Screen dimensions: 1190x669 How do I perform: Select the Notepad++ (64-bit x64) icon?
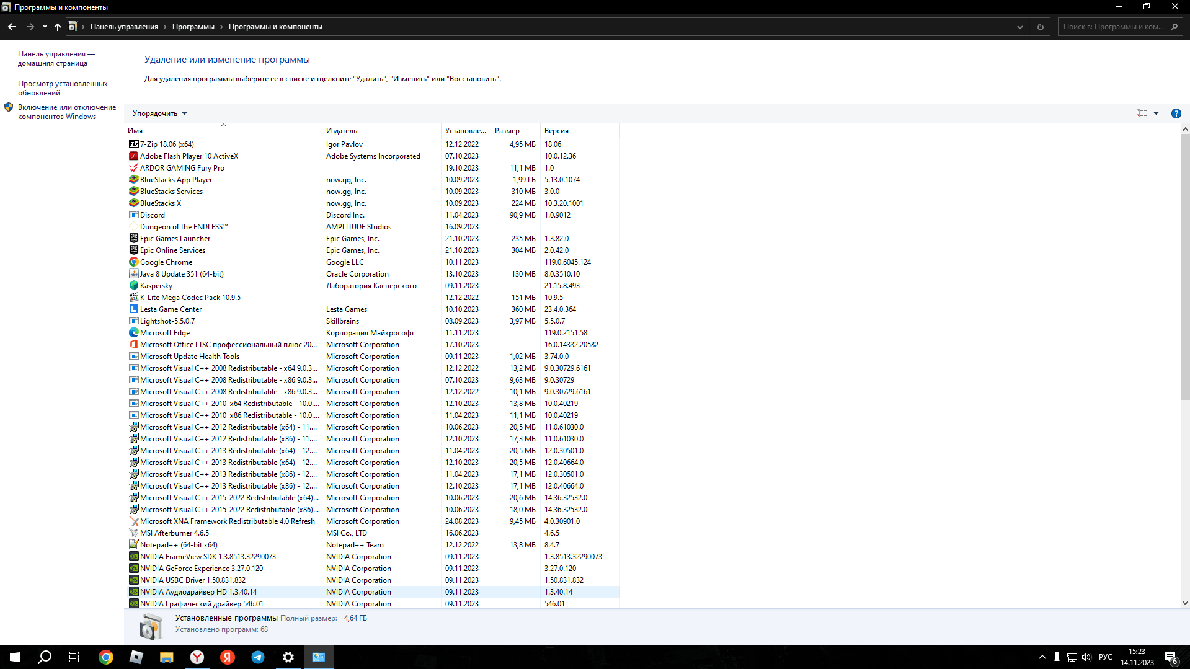[x=133, y=545]
